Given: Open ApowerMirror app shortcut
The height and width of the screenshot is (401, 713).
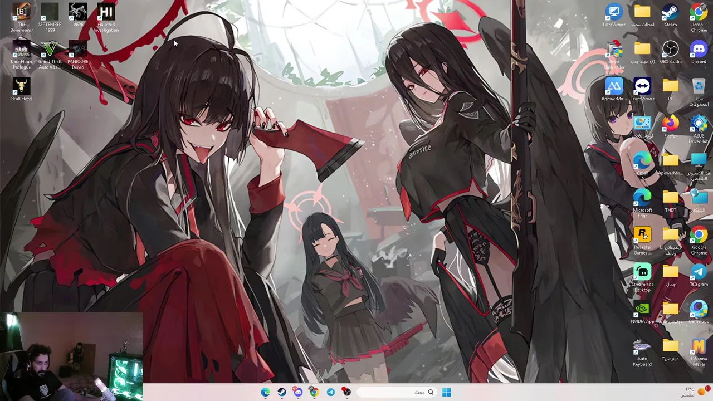Looking at the screenshot, I should pos(614,90).
